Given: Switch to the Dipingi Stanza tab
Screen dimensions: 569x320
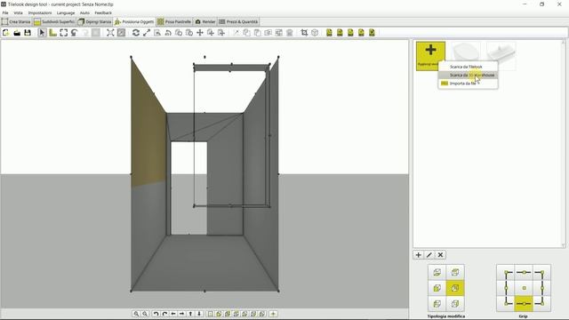Looking at the screenshot, I should [x=95, y=21].
